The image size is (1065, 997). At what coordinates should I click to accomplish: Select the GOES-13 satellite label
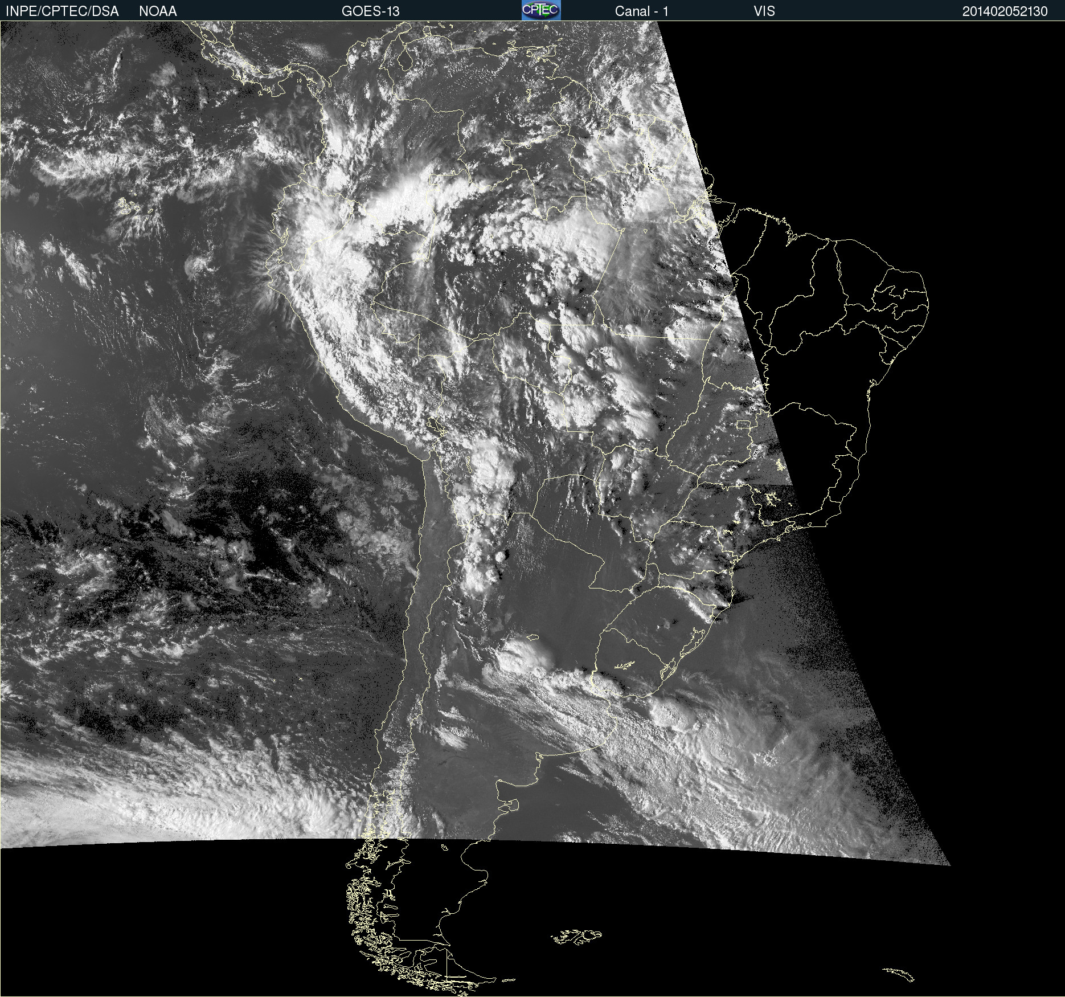371,11
